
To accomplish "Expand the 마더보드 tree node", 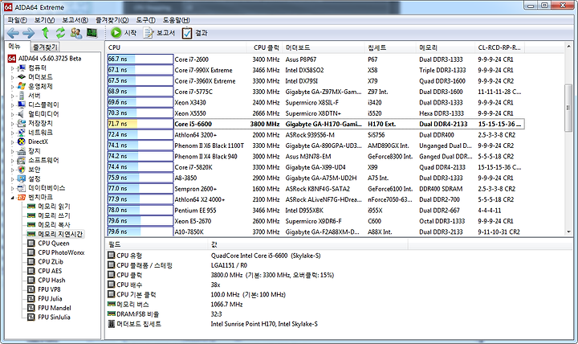I will (12, 77).
